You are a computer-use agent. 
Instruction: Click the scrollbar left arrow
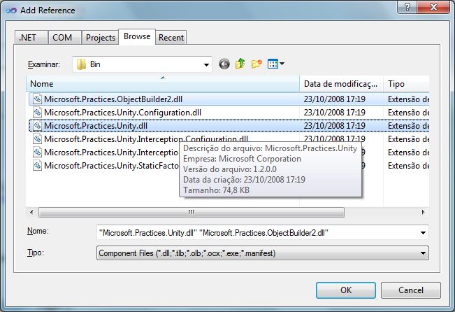31,213
